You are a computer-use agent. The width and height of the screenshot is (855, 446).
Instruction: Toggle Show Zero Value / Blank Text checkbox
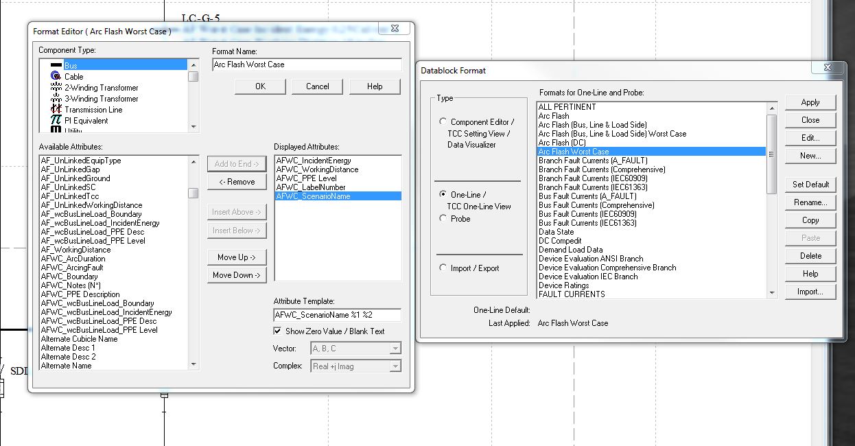point(277,331)
